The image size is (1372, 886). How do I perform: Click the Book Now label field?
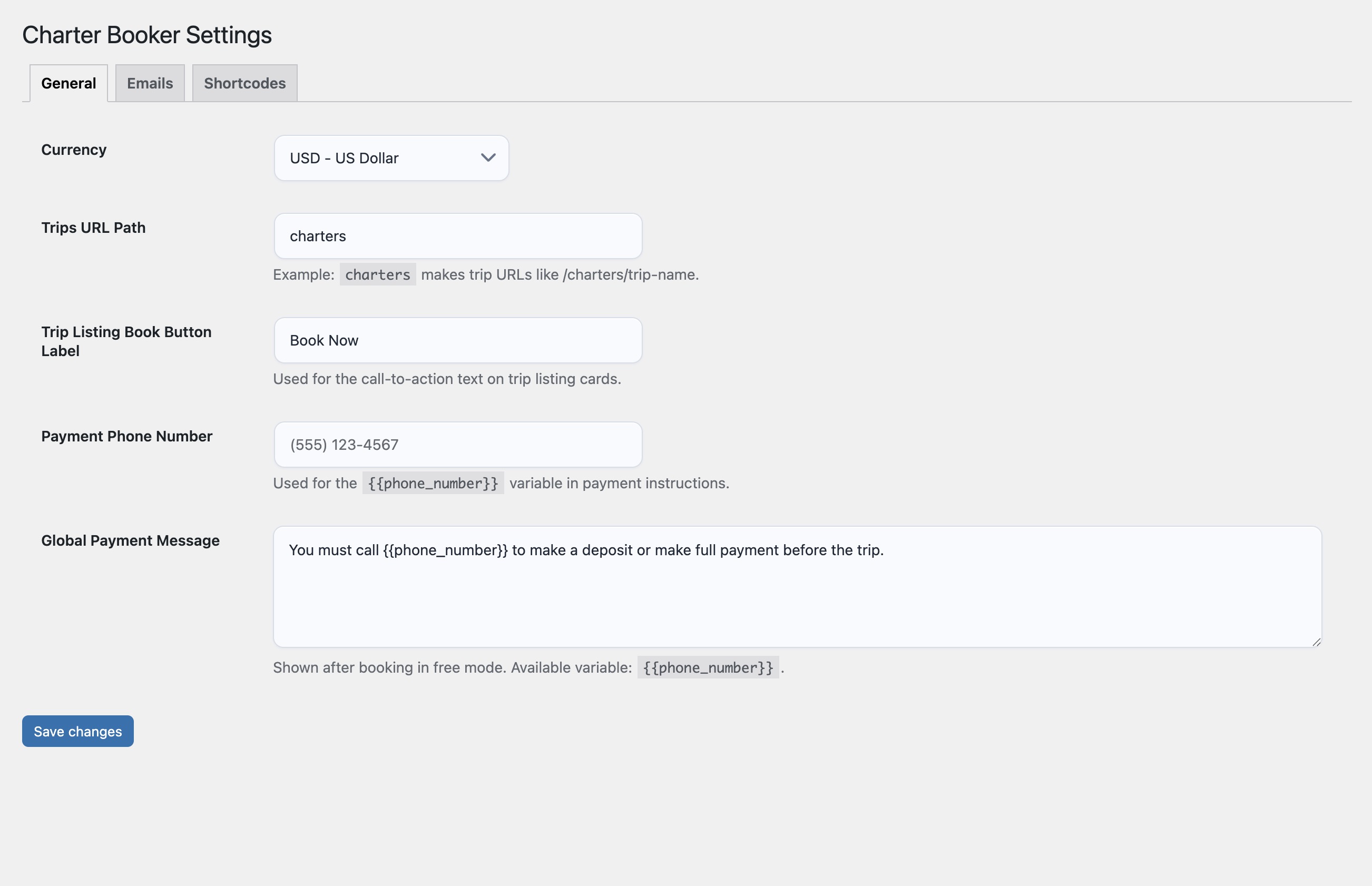click(x=457, y=340)
